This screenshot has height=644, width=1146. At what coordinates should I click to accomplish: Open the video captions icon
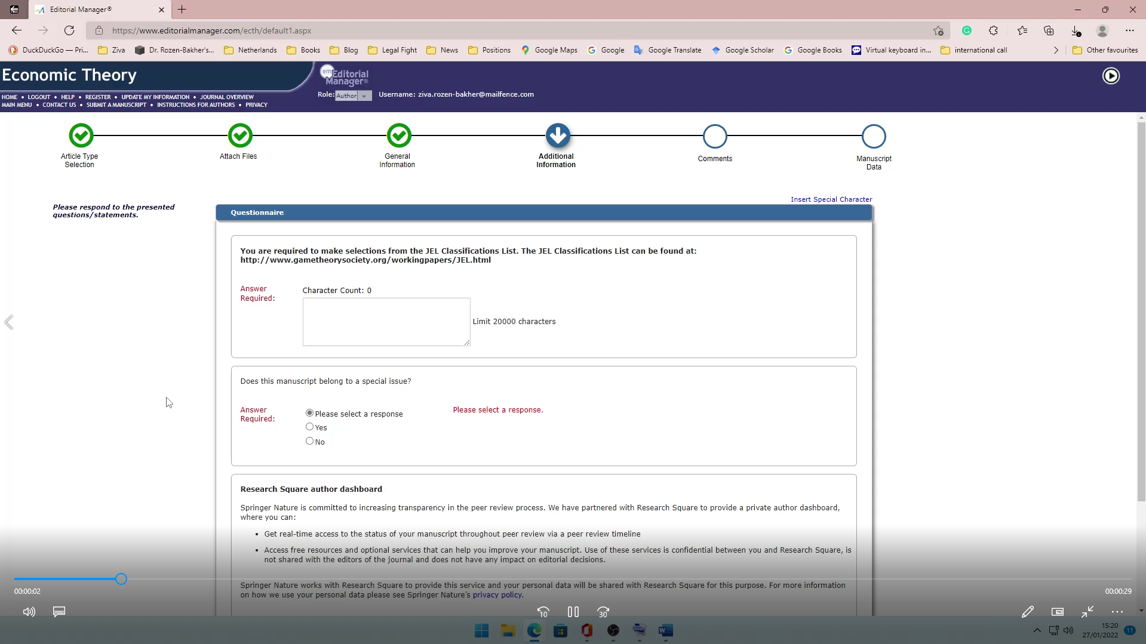pos(59,612)
